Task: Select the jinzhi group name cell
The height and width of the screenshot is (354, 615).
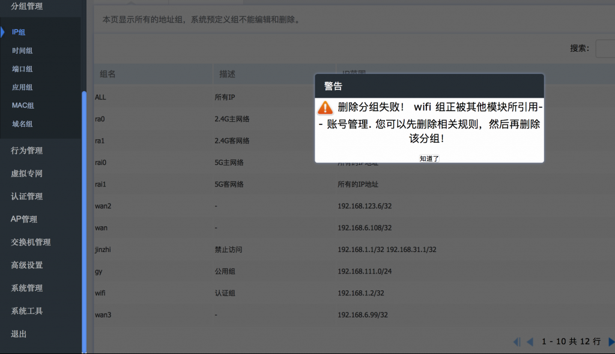Action: pyautogui.click(x=103, y=250)
